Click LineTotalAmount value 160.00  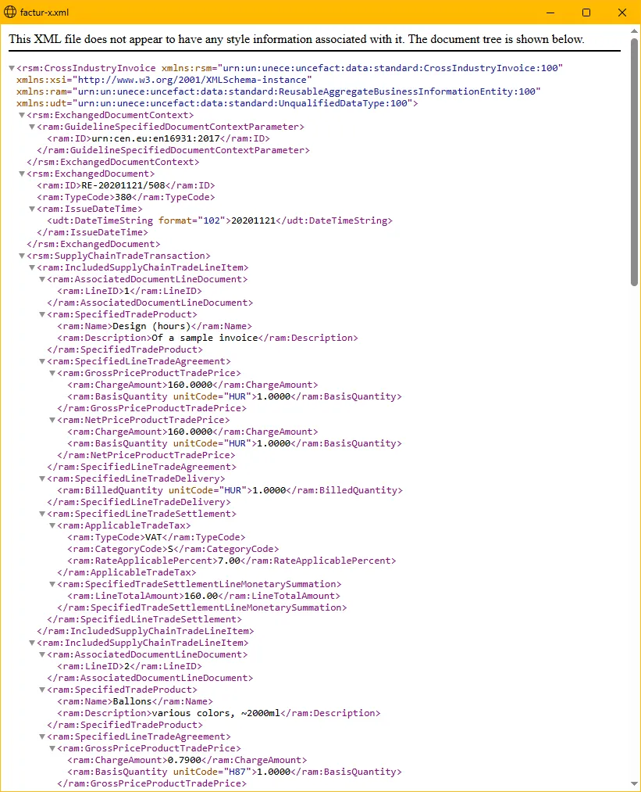pos(201,596)
